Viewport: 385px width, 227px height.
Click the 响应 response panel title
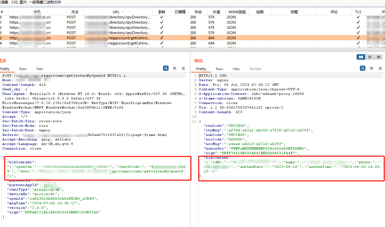click(199, 61)
